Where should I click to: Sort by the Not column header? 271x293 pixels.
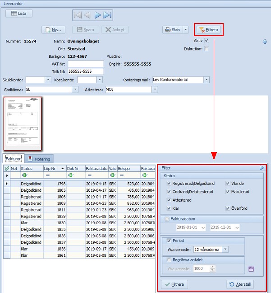pos(15,169)
